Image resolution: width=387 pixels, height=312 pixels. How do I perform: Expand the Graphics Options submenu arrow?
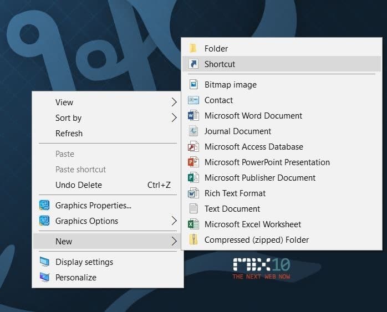tap(174, 221)
